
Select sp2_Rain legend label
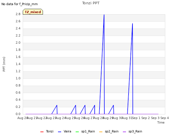tap(112, 131)
